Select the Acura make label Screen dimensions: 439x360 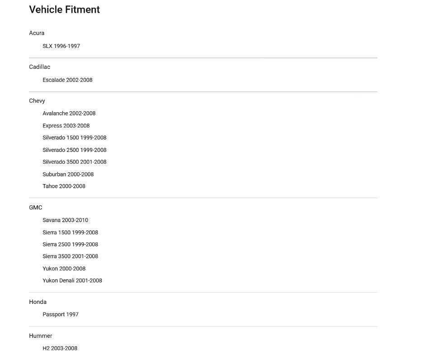[37, 33]
